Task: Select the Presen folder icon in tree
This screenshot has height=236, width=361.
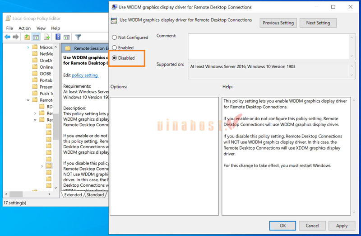Action: point(35,87)
